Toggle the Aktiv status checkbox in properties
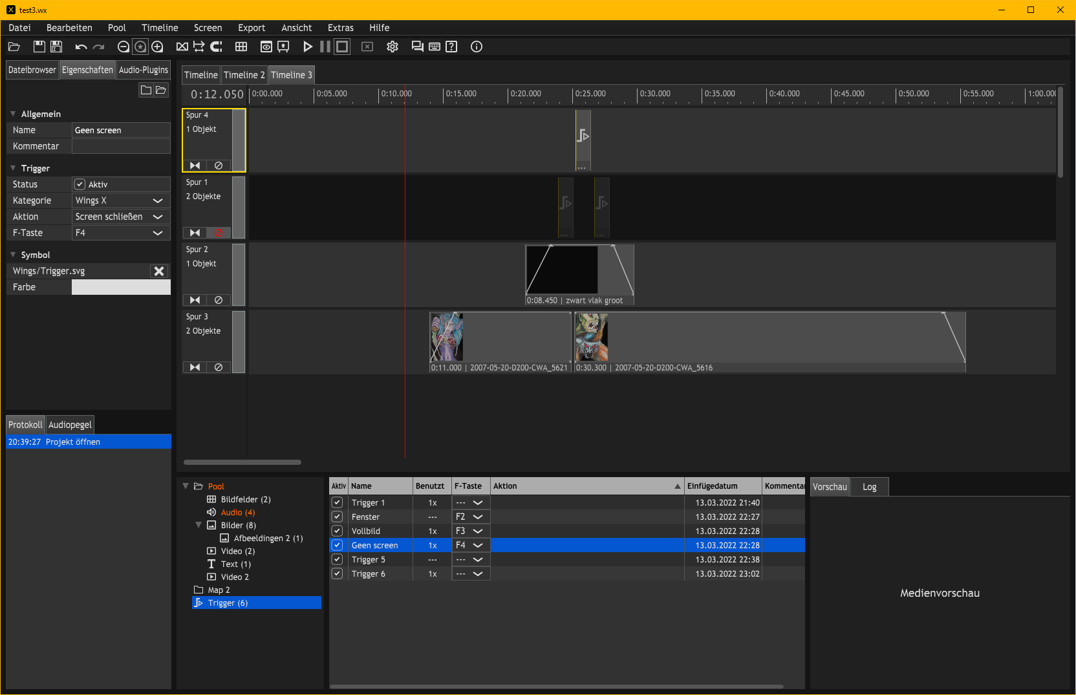 click(80, 184)
